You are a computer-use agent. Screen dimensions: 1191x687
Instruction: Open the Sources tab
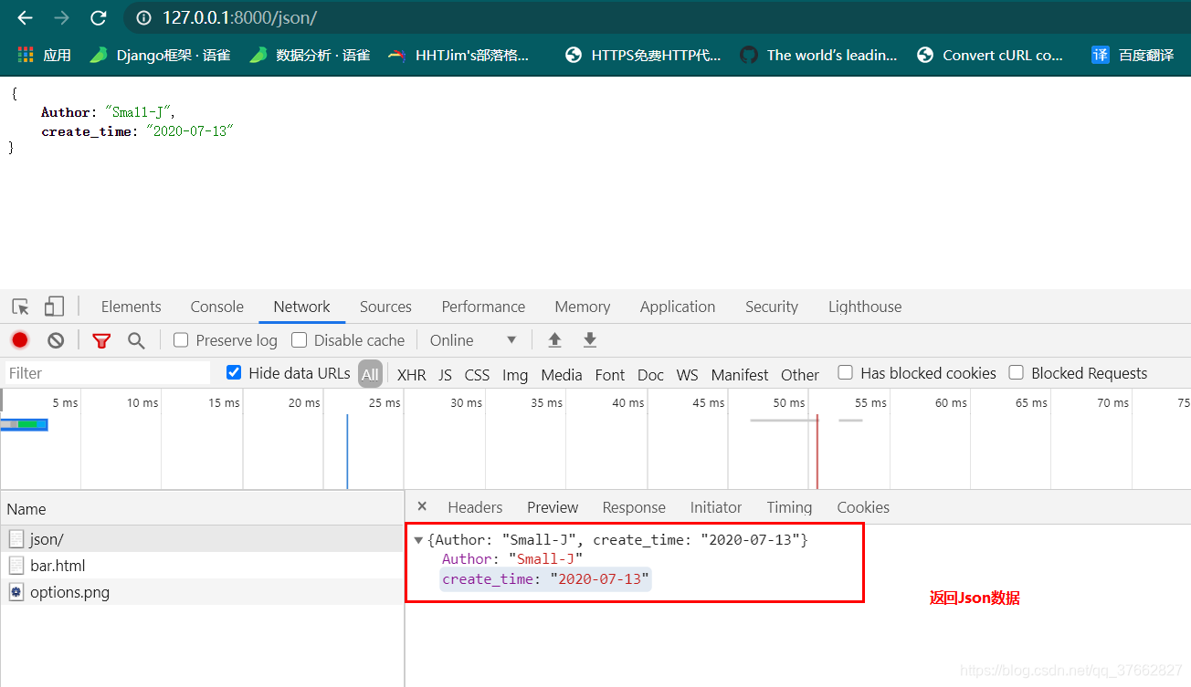[385, 307]
